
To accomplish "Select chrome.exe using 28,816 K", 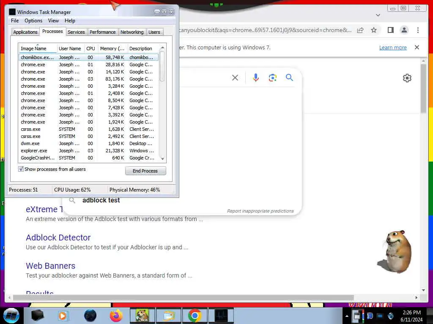I will (x=89, y=65).
